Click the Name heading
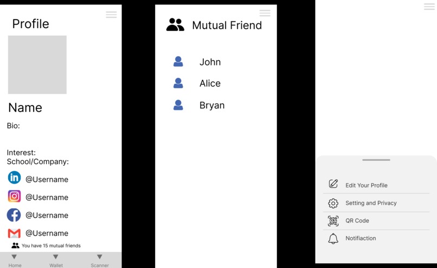Viewport: 437px width, 268px height. pyautogui.click(x=25, y=107)
